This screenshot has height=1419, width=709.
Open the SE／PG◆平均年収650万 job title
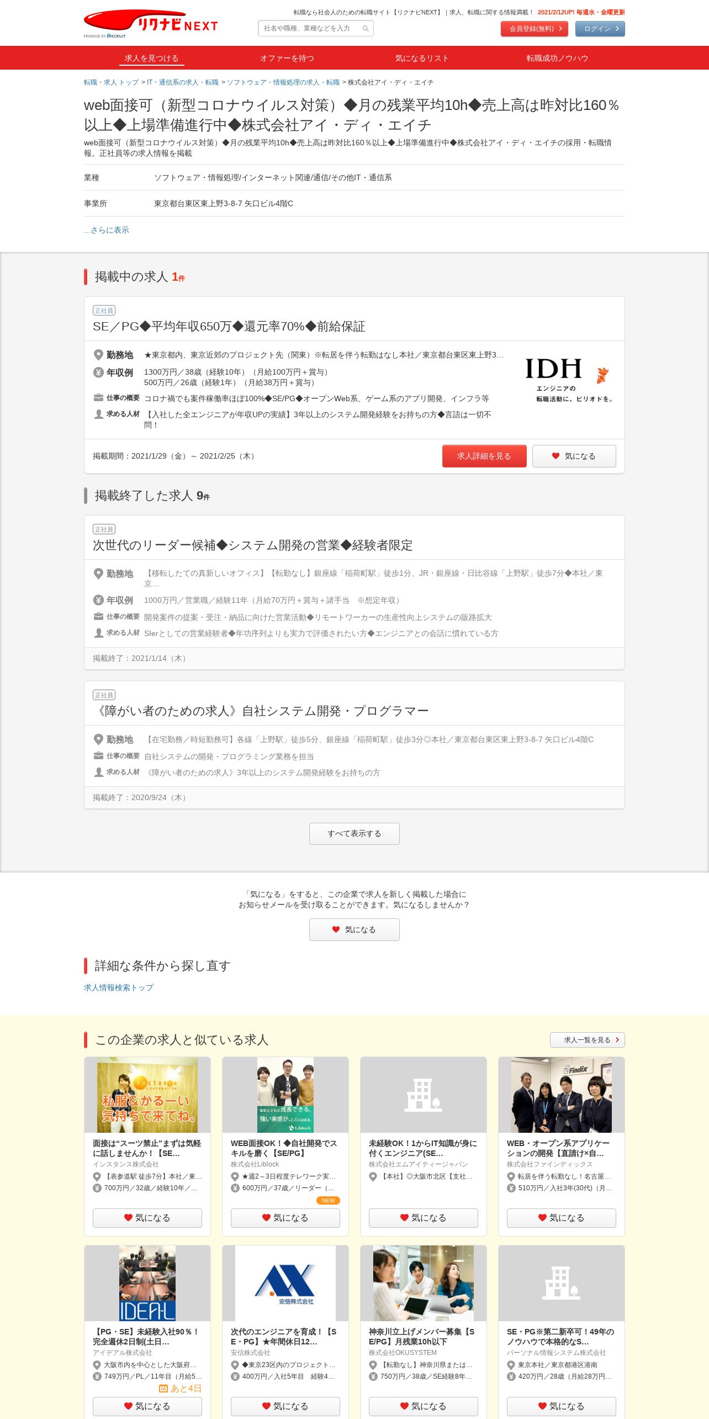click(x=229, y=327)
